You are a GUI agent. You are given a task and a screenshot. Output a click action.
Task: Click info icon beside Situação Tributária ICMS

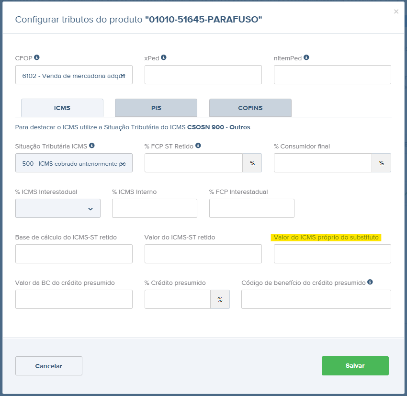click(92, 146)
